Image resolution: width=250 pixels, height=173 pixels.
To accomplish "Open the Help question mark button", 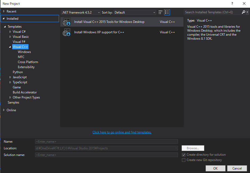I will (x=232, y=3).
